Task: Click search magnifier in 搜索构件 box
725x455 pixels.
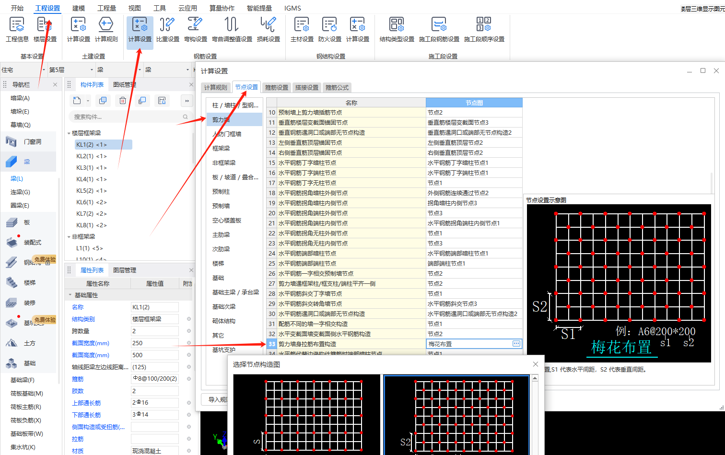Action: click(185, 117)
